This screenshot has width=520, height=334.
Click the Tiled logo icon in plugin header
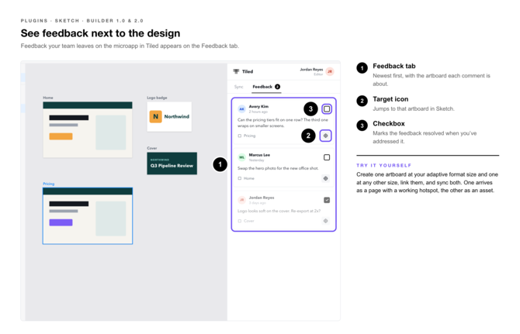pyautogui.click(x=236, y=71)
